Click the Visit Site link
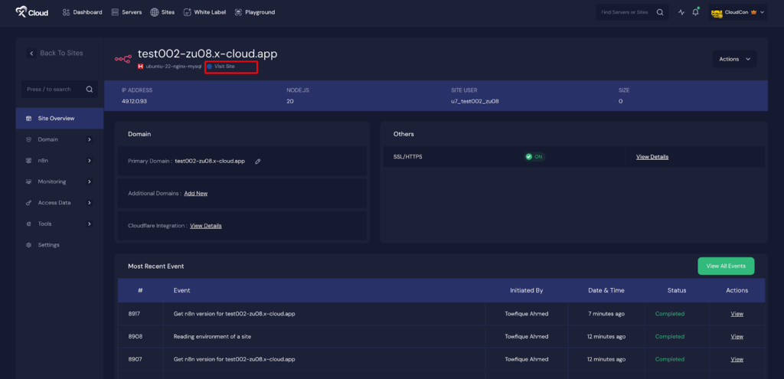Screen dimensions: 784x379 [x=224, y=67]
